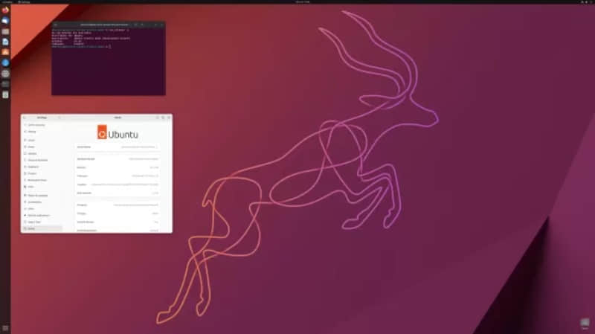The width and height of the screenshot is (595, 334).
Task: Open the Files manager dock icon
Action: [x=5, y=31]
